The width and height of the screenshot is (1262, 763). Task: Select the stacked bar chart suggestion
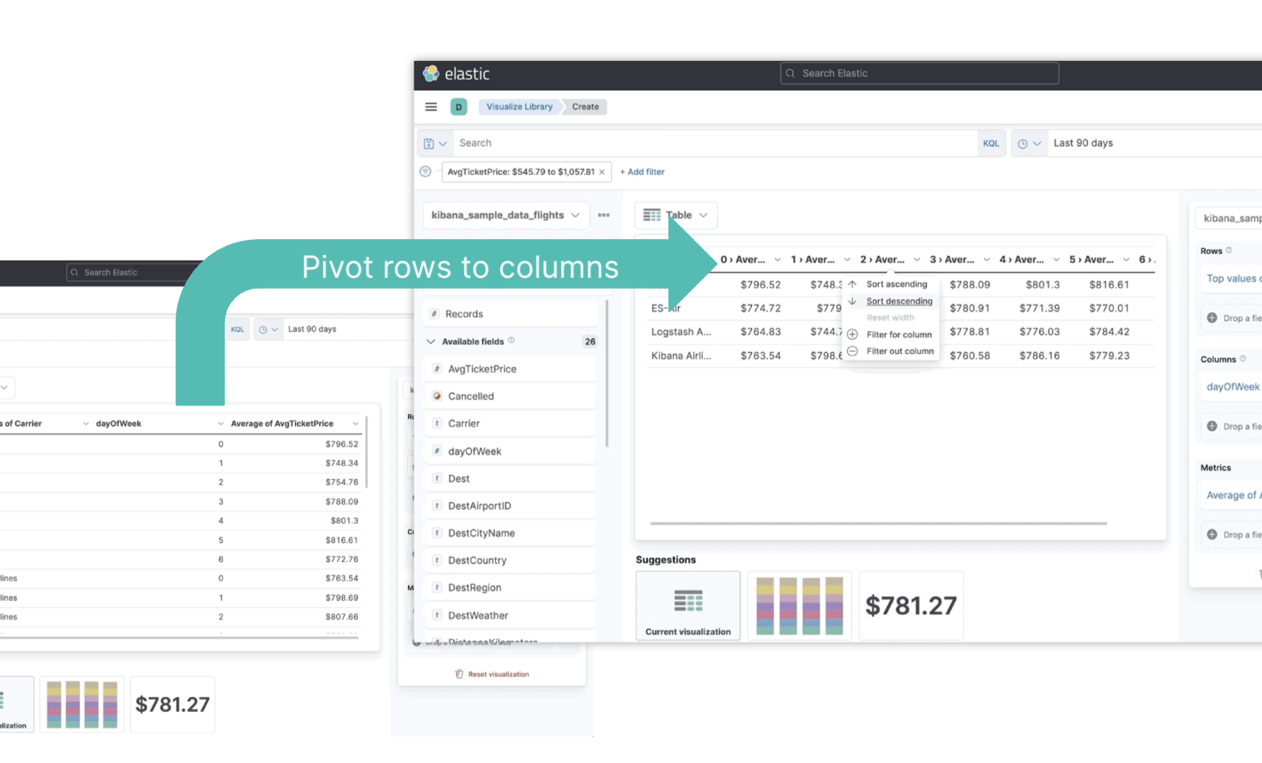(799, 606)
